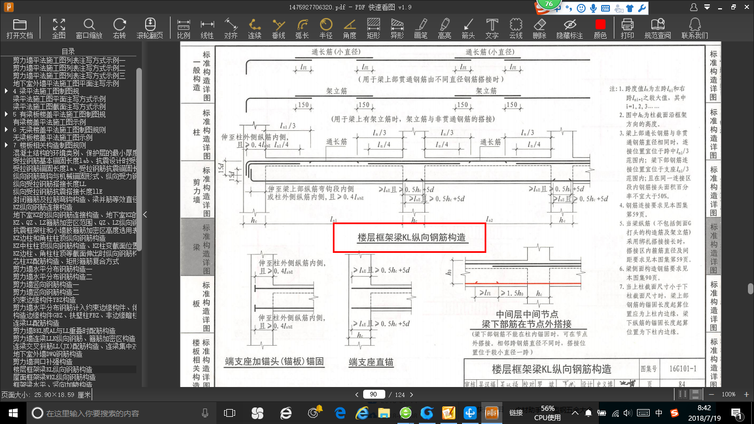
Task: Open bookmark '有梁楼盖平法施工图示例'
Action: click(x=49, y=122)
